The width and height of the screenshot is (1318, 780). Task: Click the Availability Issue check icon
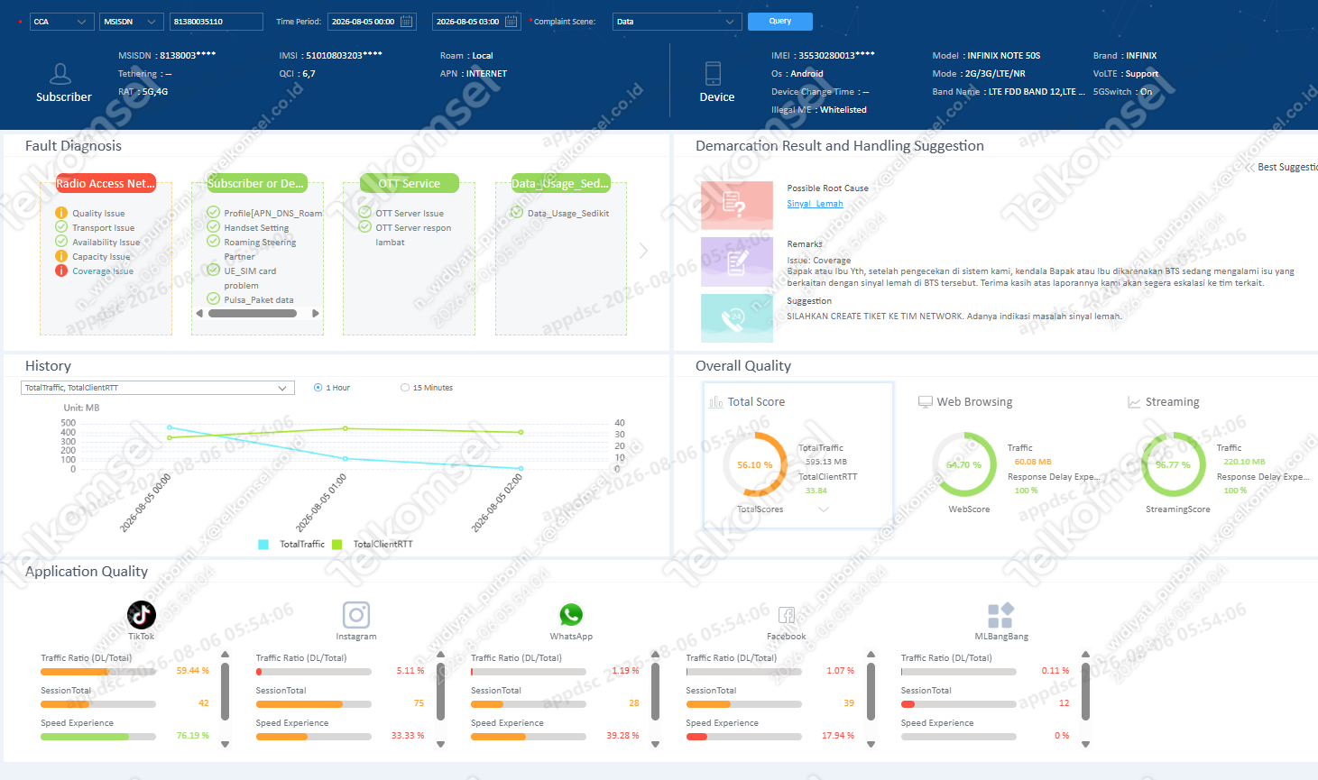pyautogui.click(x=61, y=242)
